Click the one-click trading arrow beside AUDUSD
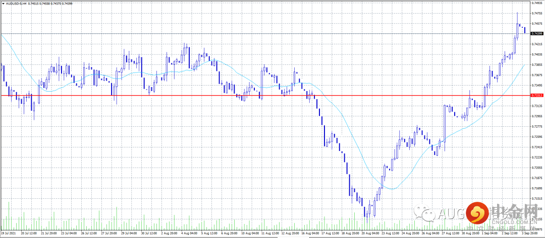The image size is (545, 238). point(2,3)
